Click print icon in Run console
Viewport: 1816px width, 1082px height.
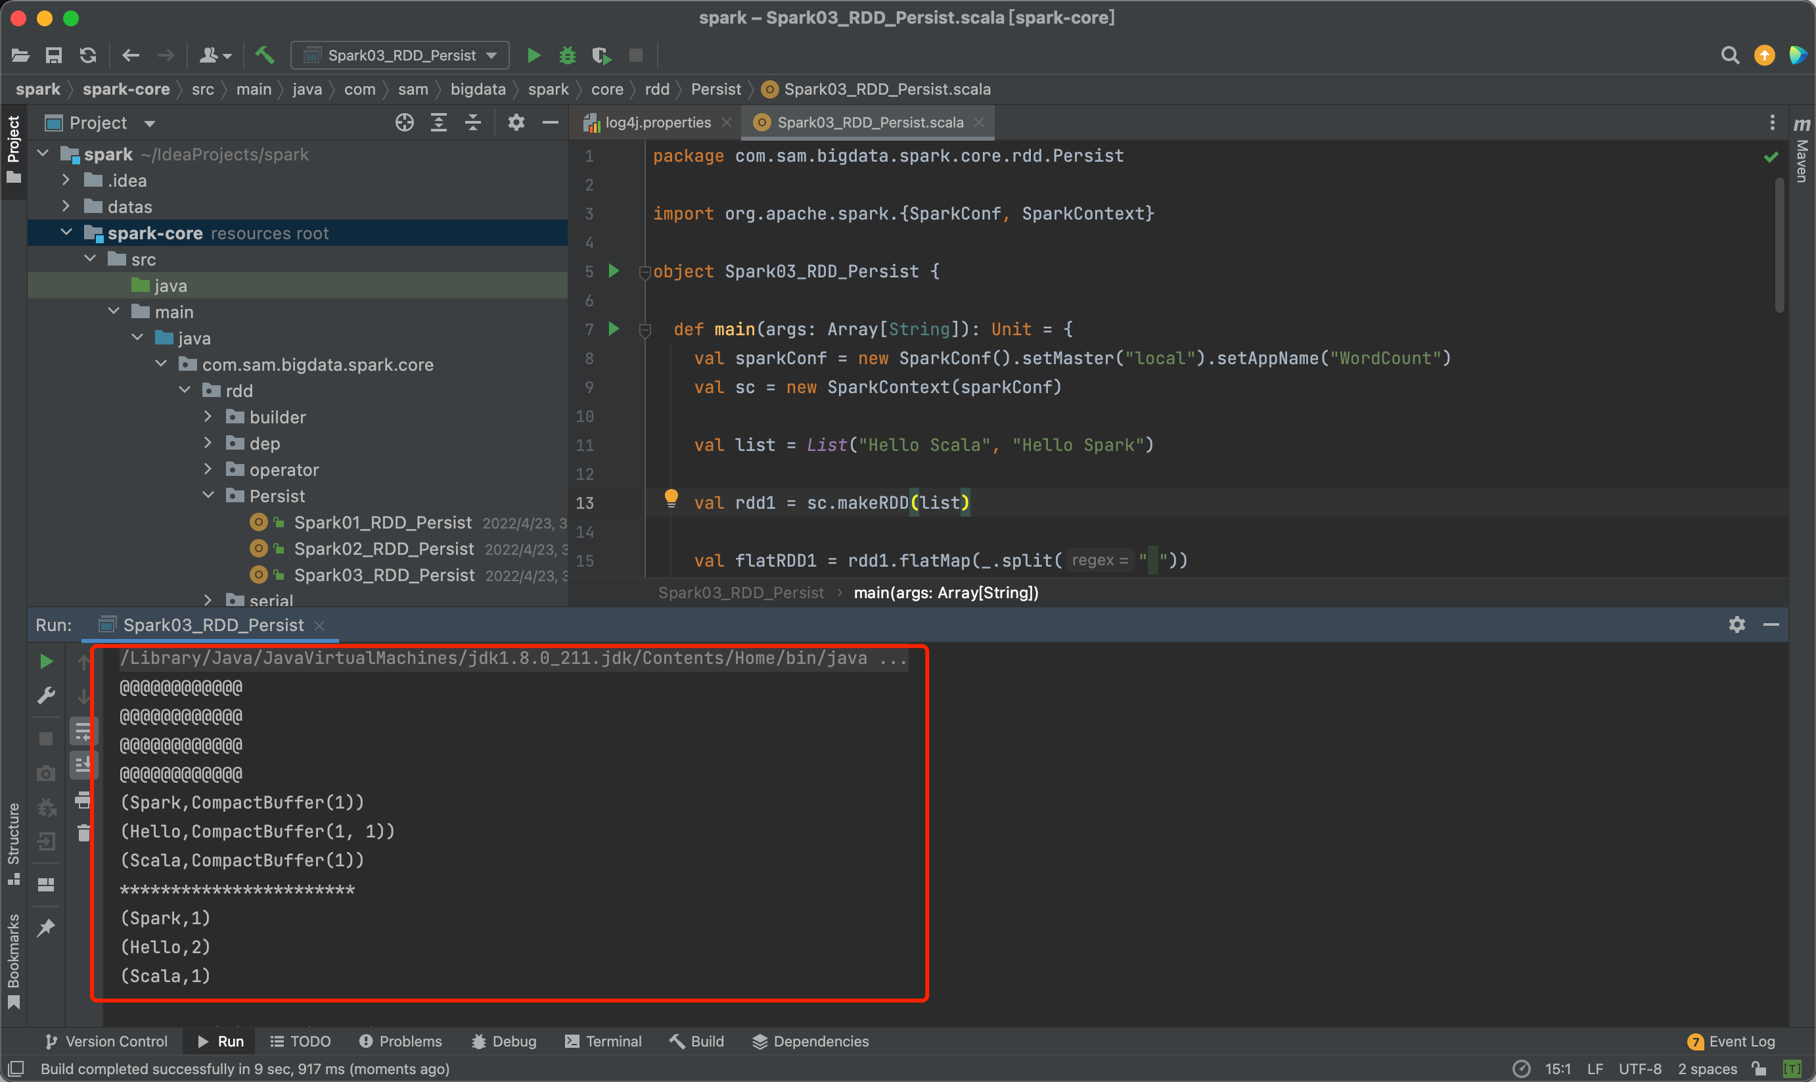click(x=83, y=800)
